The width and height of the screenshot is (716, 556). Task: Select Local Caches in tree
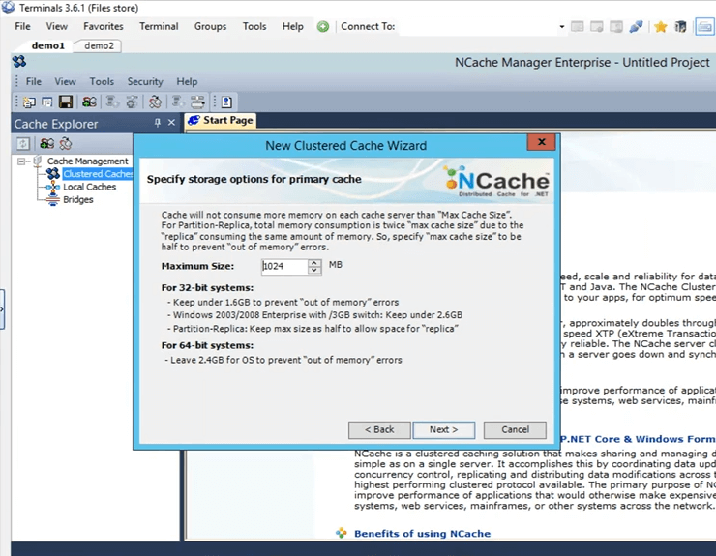point(89,187)
